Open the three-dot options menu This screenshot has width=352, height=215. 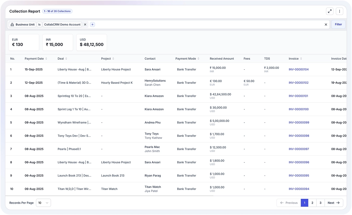[x=339, y=11]
